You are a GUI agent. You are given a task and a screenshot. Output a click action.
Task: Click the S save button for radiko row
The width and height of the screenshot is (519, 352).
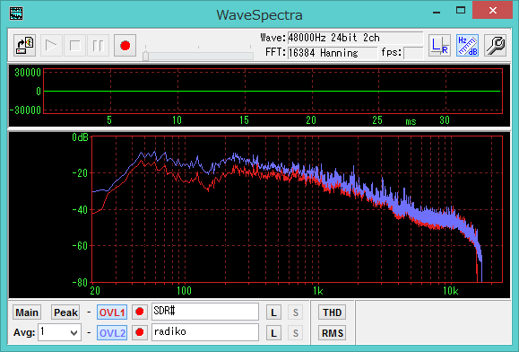point(295,333)
